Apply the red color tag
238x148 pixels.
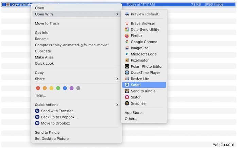(x=38, y=88)
